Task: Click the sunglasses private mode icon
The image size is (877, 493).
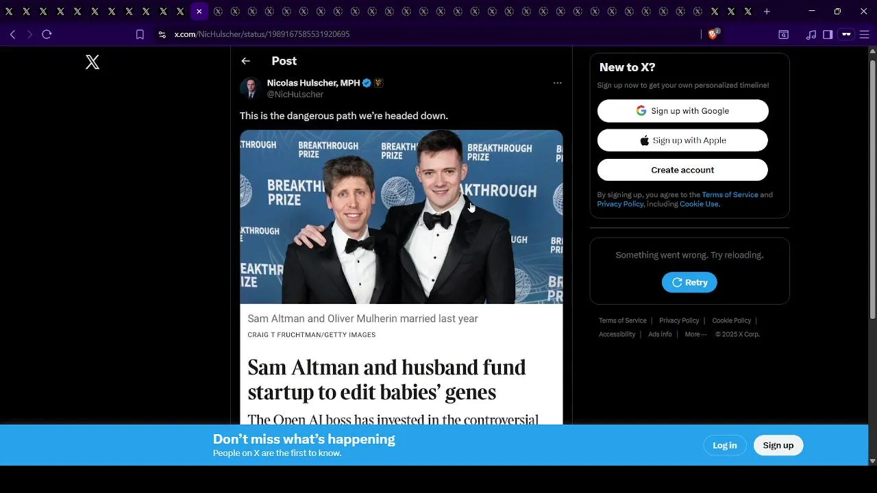Action: click(846, 34)
